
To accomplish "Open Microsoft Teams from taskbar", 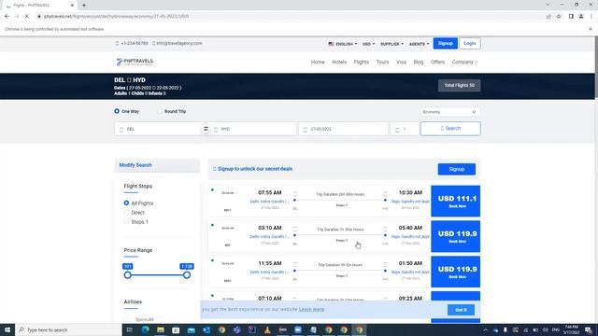I will [x=236, y=329].
